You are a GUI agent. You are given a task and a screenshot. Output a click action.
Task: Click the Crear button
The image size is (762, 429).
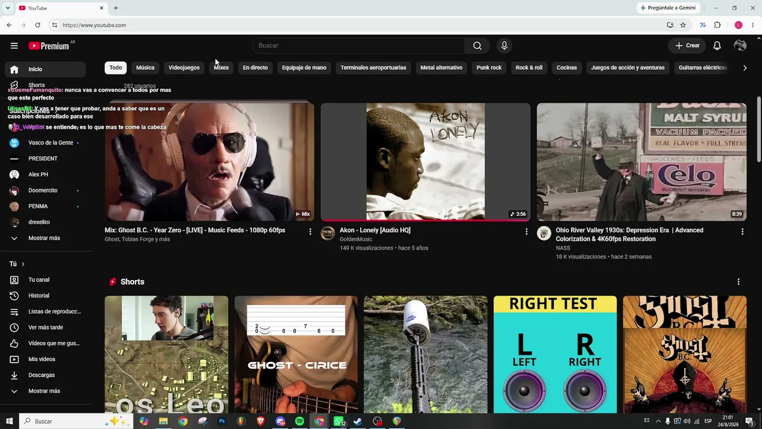click(687, 46)
